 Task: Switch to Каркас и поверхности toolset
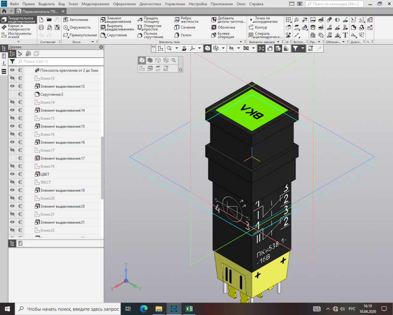click(x=18, y=28)
